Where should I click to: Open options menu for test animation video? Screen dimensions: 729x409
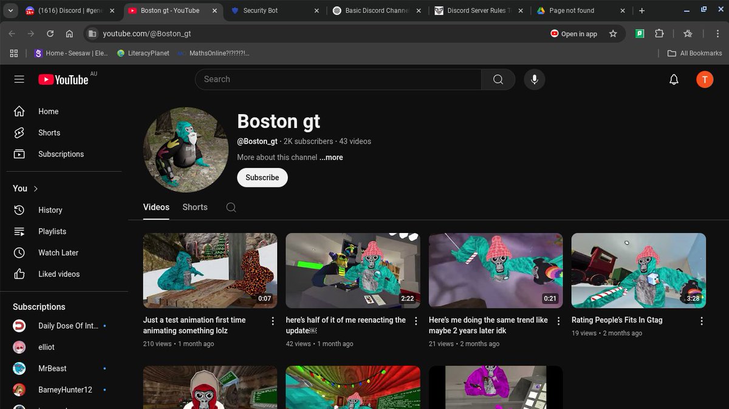coord(273,320)
